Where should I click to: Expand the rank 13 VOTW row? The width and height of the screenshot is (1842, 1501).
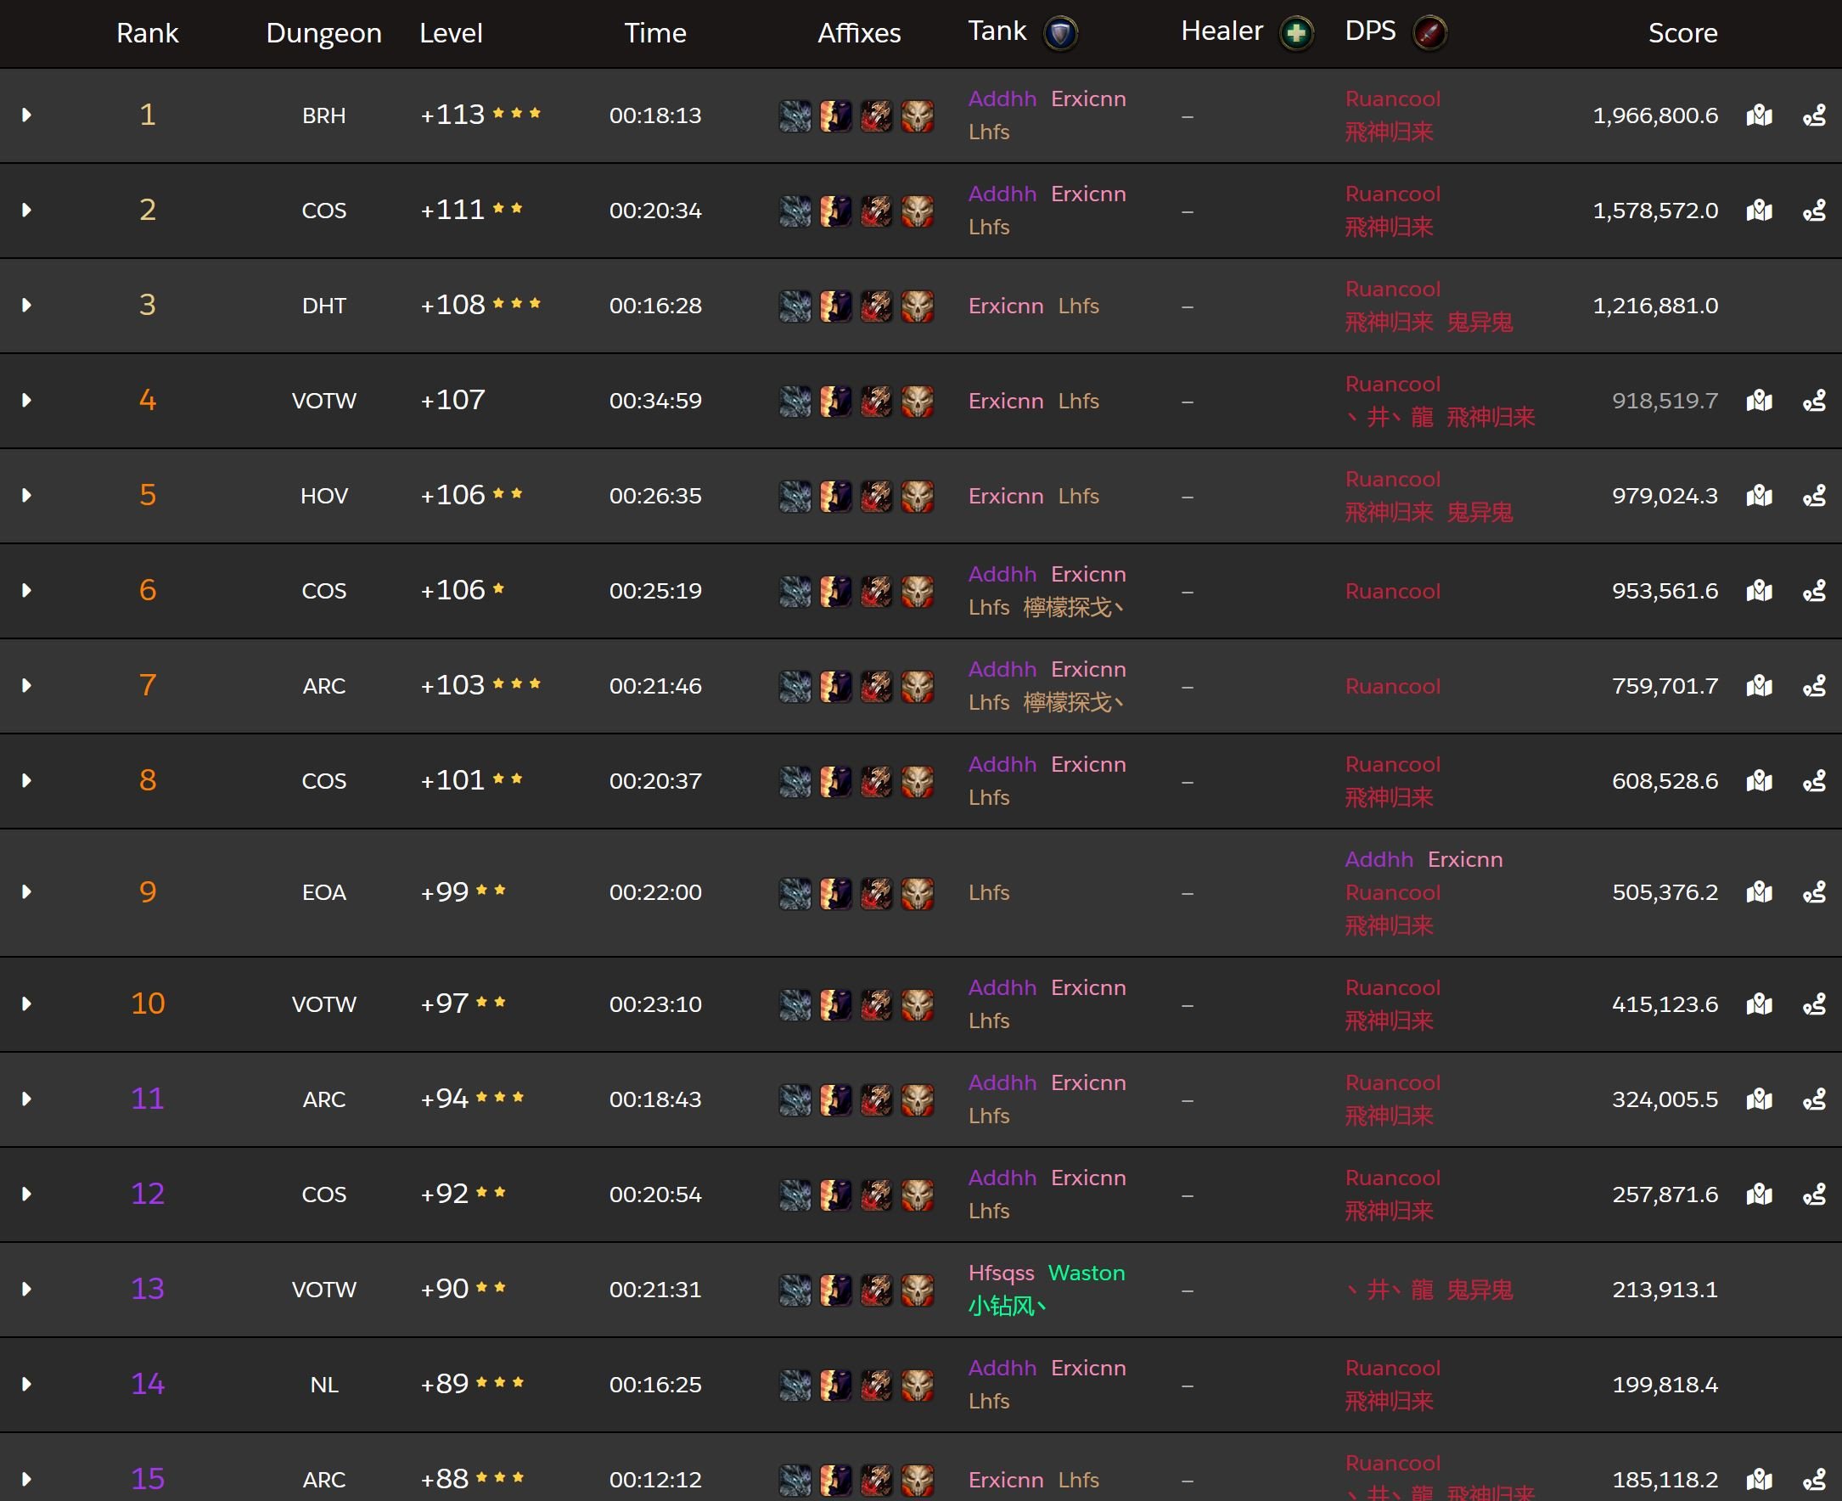click(x=27, y=1289)
